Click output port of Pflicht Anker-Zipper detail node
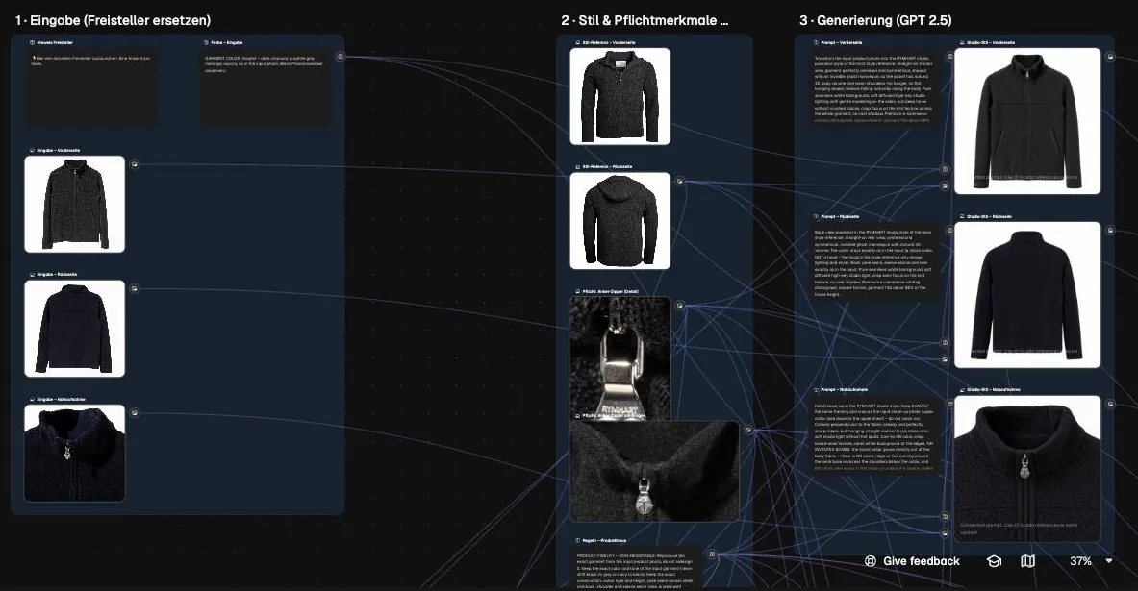This screenshot has height=591, width=1138. pos(680,306)
